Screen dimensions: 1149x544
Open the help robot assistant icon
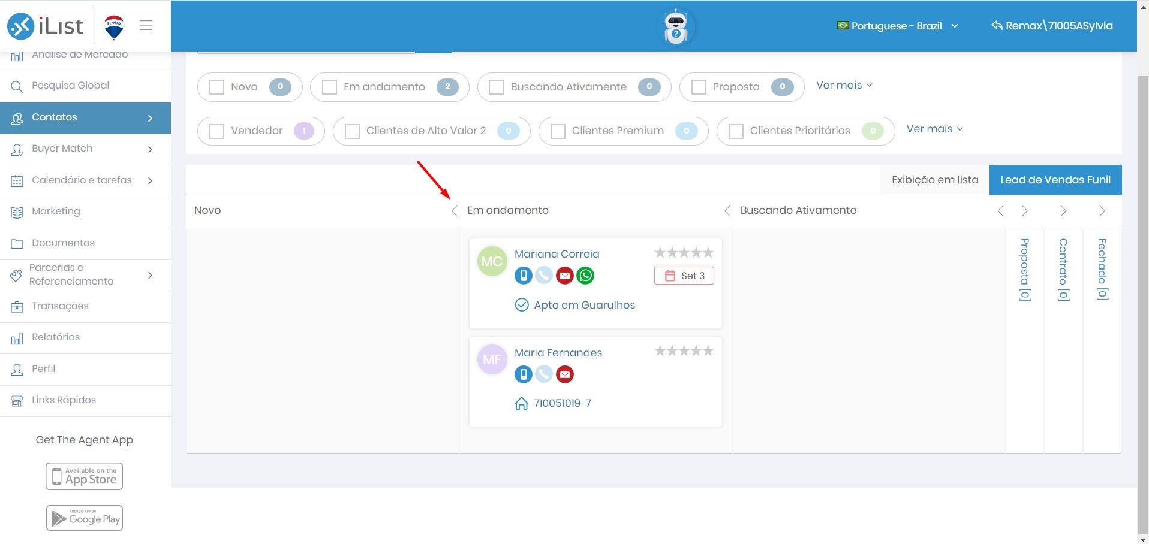click(676, 27)
